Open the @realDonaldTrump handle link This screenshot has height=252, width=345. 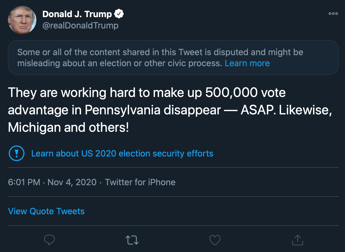[x=80, y=26]
